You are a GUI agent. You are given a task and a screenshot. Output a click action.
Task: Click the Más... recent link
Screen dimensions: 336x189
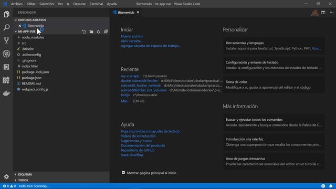coord(125,101)
